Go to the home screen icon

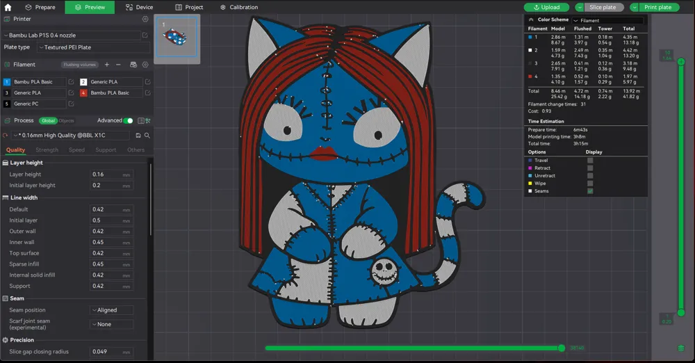pos(8,7)
